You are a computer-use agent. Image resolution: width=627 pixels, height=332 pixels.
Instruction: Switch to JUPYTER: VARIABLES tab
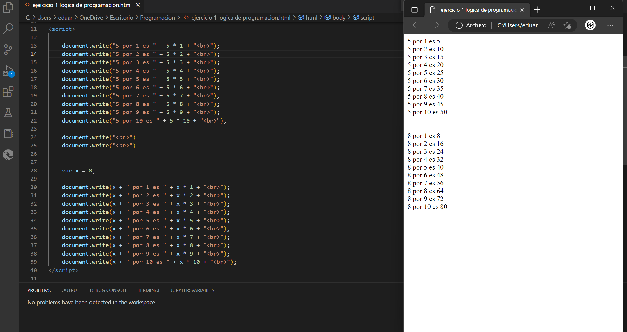coord(192,290)
